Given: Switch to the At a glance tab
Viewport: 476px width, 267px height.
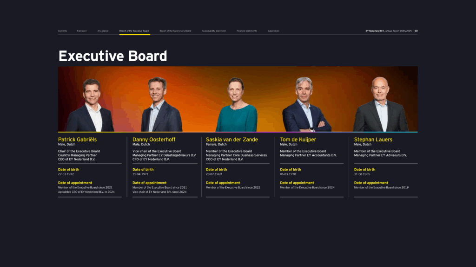Looking at the screenshot, I should point(103,31).
